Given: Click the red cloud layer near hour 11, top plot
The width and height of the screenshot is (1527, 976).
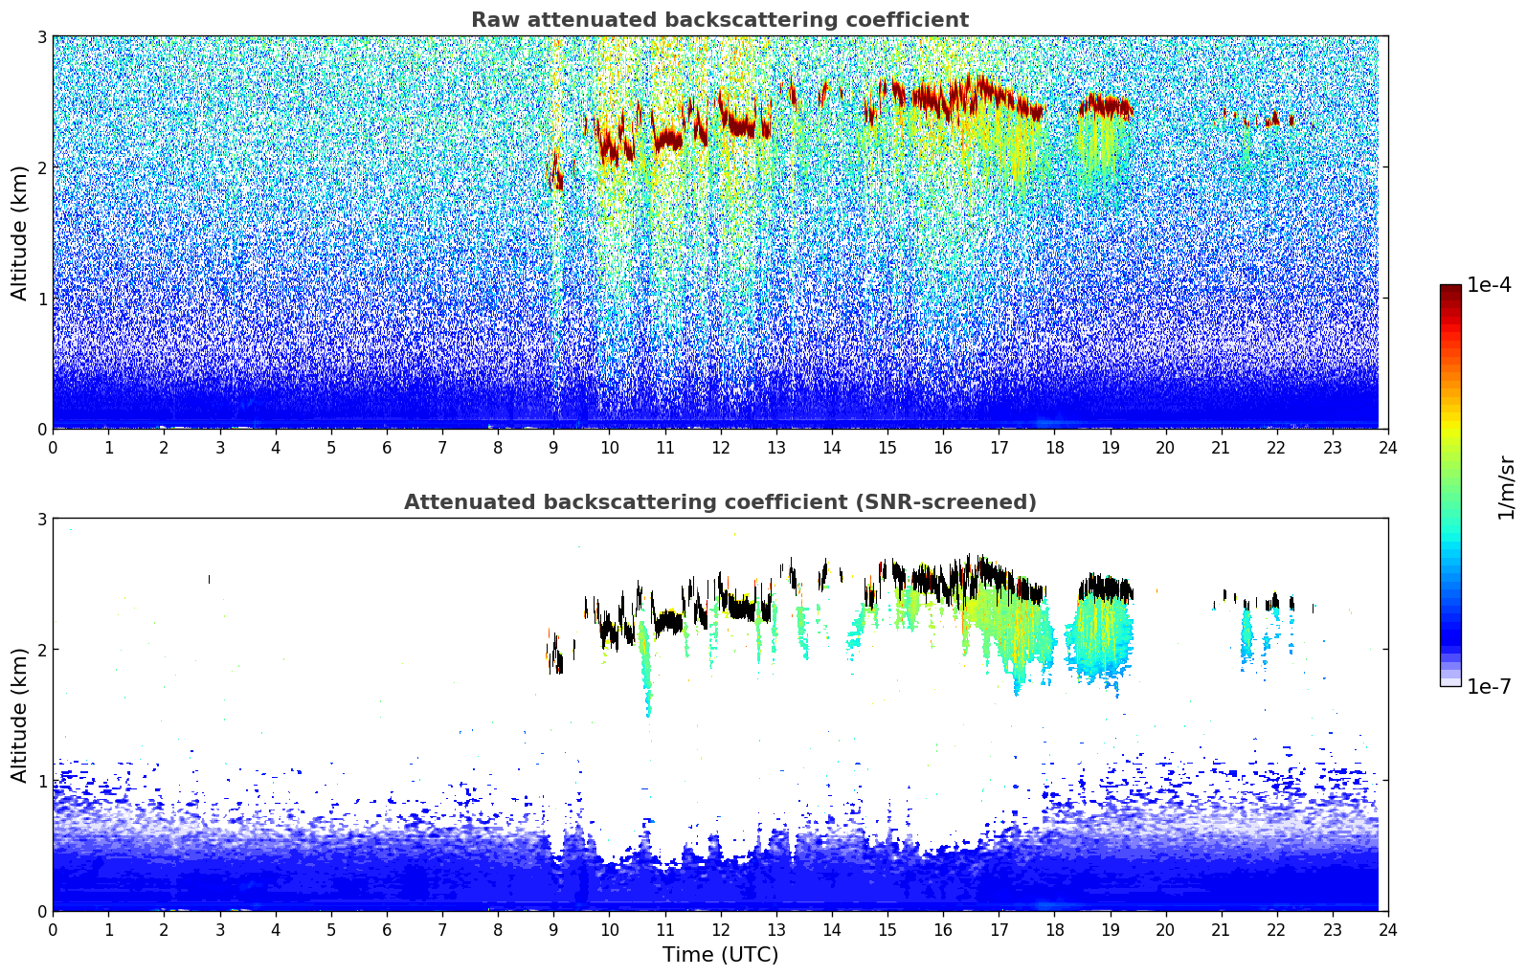Looking at the screenshot, I should tap(667, 140).
